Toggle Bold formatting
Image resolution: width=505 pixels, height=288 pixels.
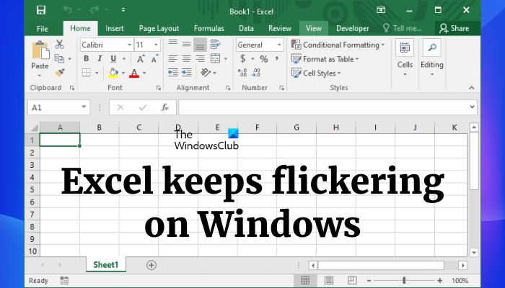point(86,58)
